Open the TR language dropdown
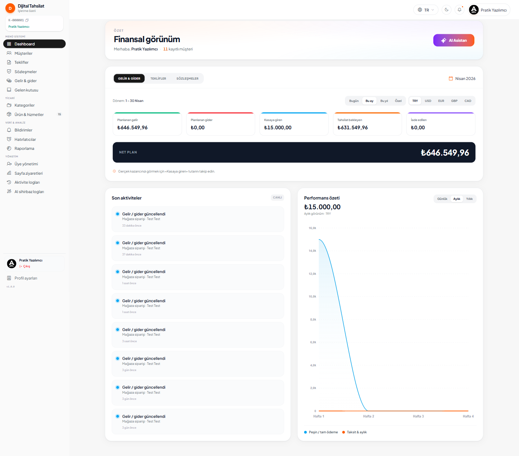The image size is (519, 456). tap(426, 10)
